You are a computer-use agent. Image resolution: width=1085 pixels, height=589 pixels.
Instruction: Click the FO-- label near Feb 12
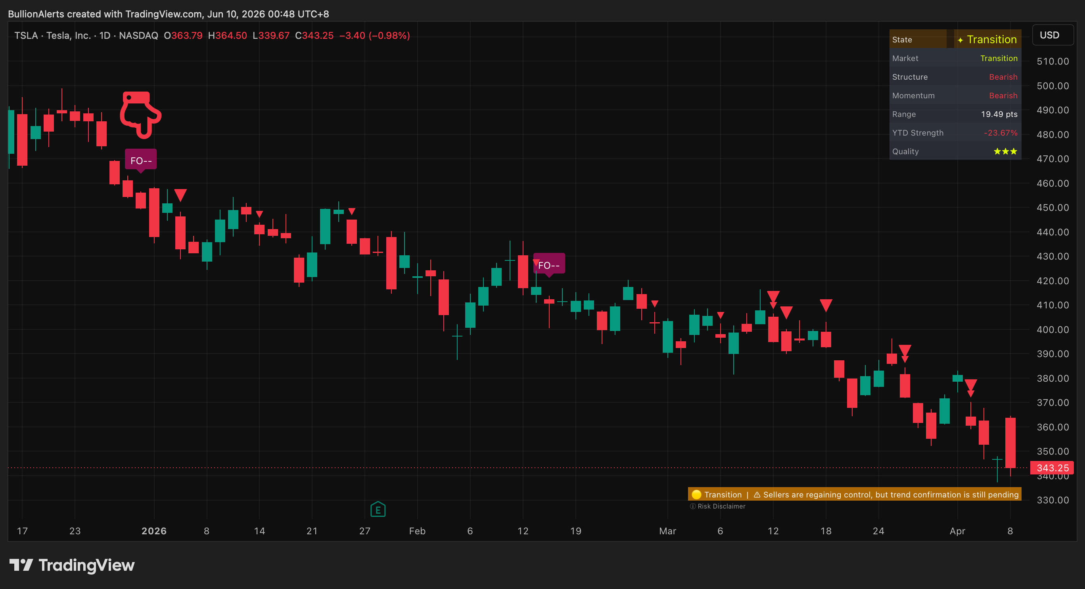549,265
